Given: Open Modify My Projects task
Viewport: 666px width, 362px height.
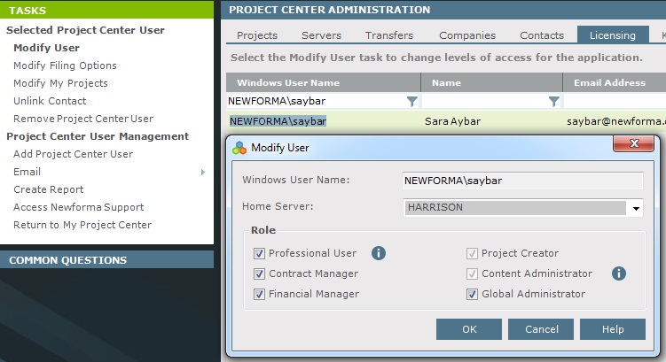Looking at the screenshot, I should 60,83.
